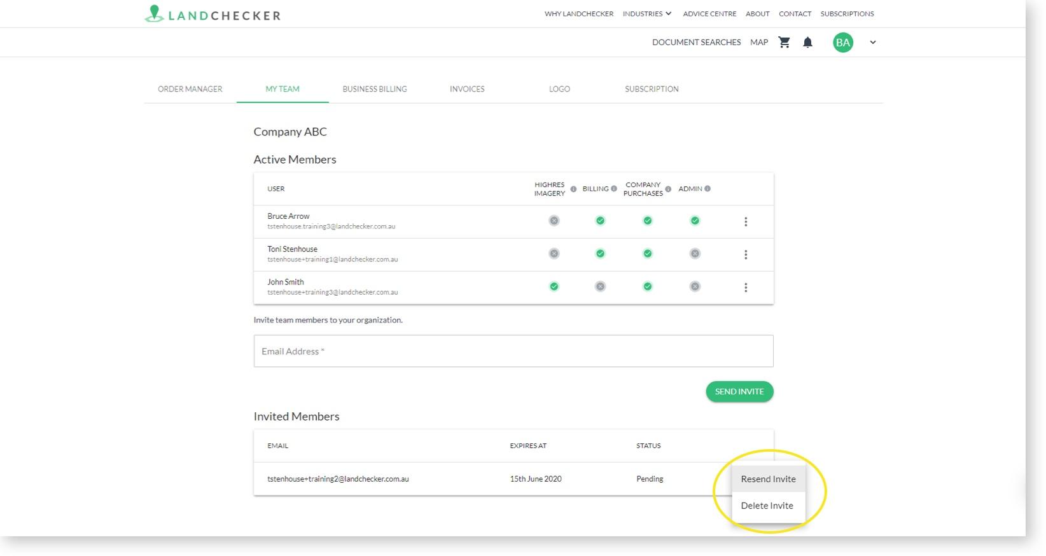Show info for Highres Imagery column
The height and width of the screenshot is (556, 1046).
click(573, 189)
